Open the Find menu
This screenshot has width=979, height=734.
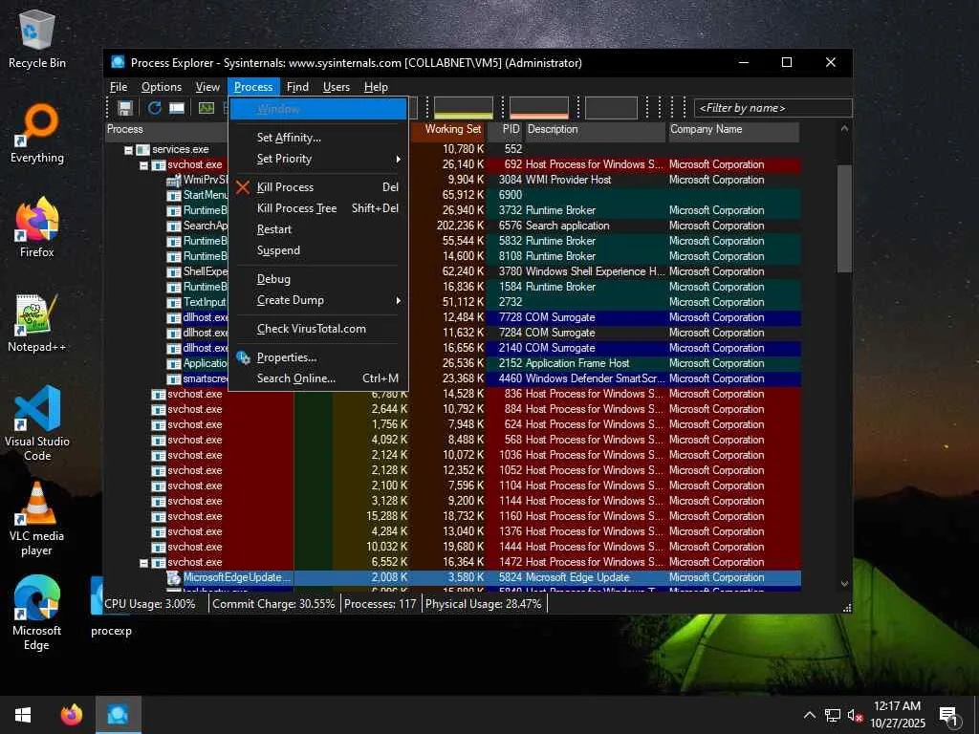297,87
